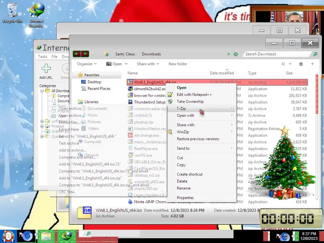
Task: Click the help question mark icon
Action: click(x=312, y=64)
